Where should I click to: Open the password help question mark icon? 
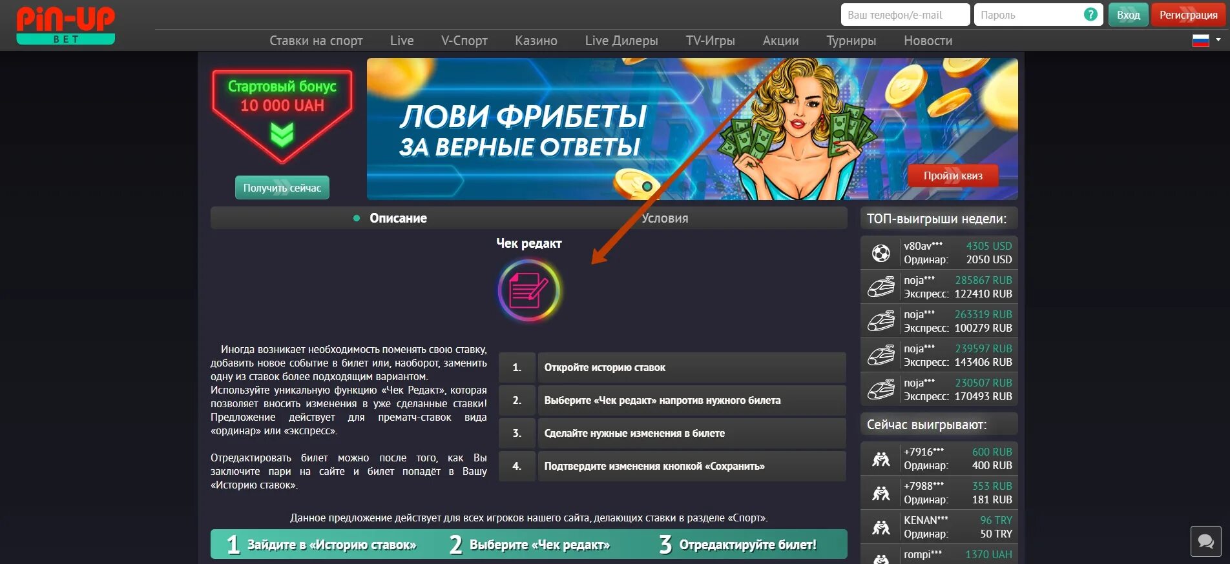(x=1090, y=14)
